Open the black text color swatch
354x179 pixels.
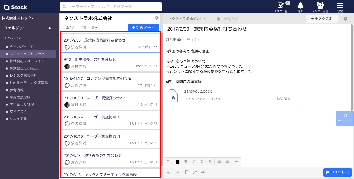[x=178, y=162]
